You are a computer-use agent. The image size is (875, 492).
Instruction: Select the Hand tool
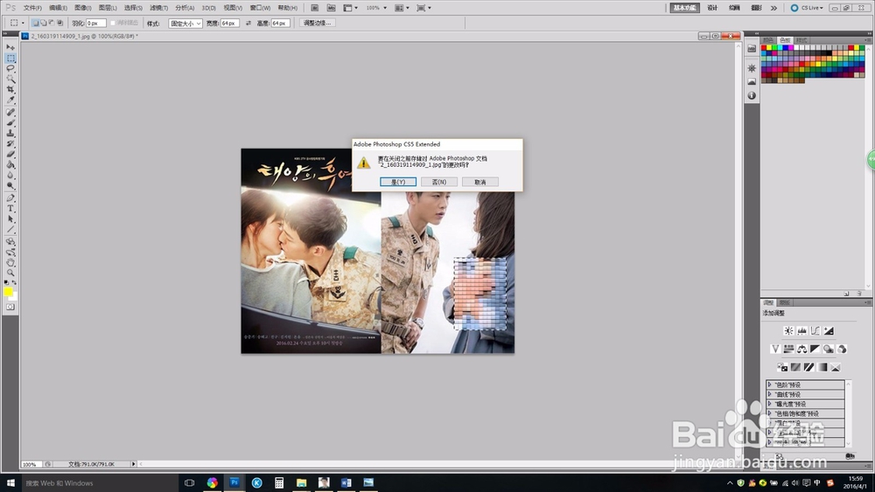10,262
